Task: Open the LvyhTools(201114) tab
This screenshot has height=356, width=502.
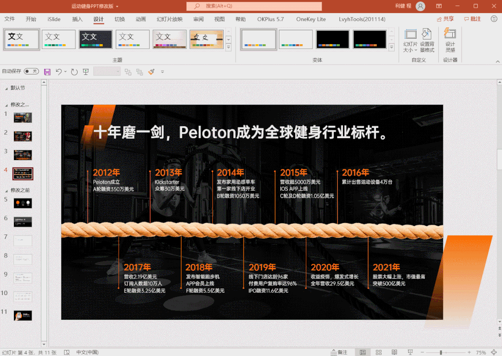Action: [x=362, y=19]
